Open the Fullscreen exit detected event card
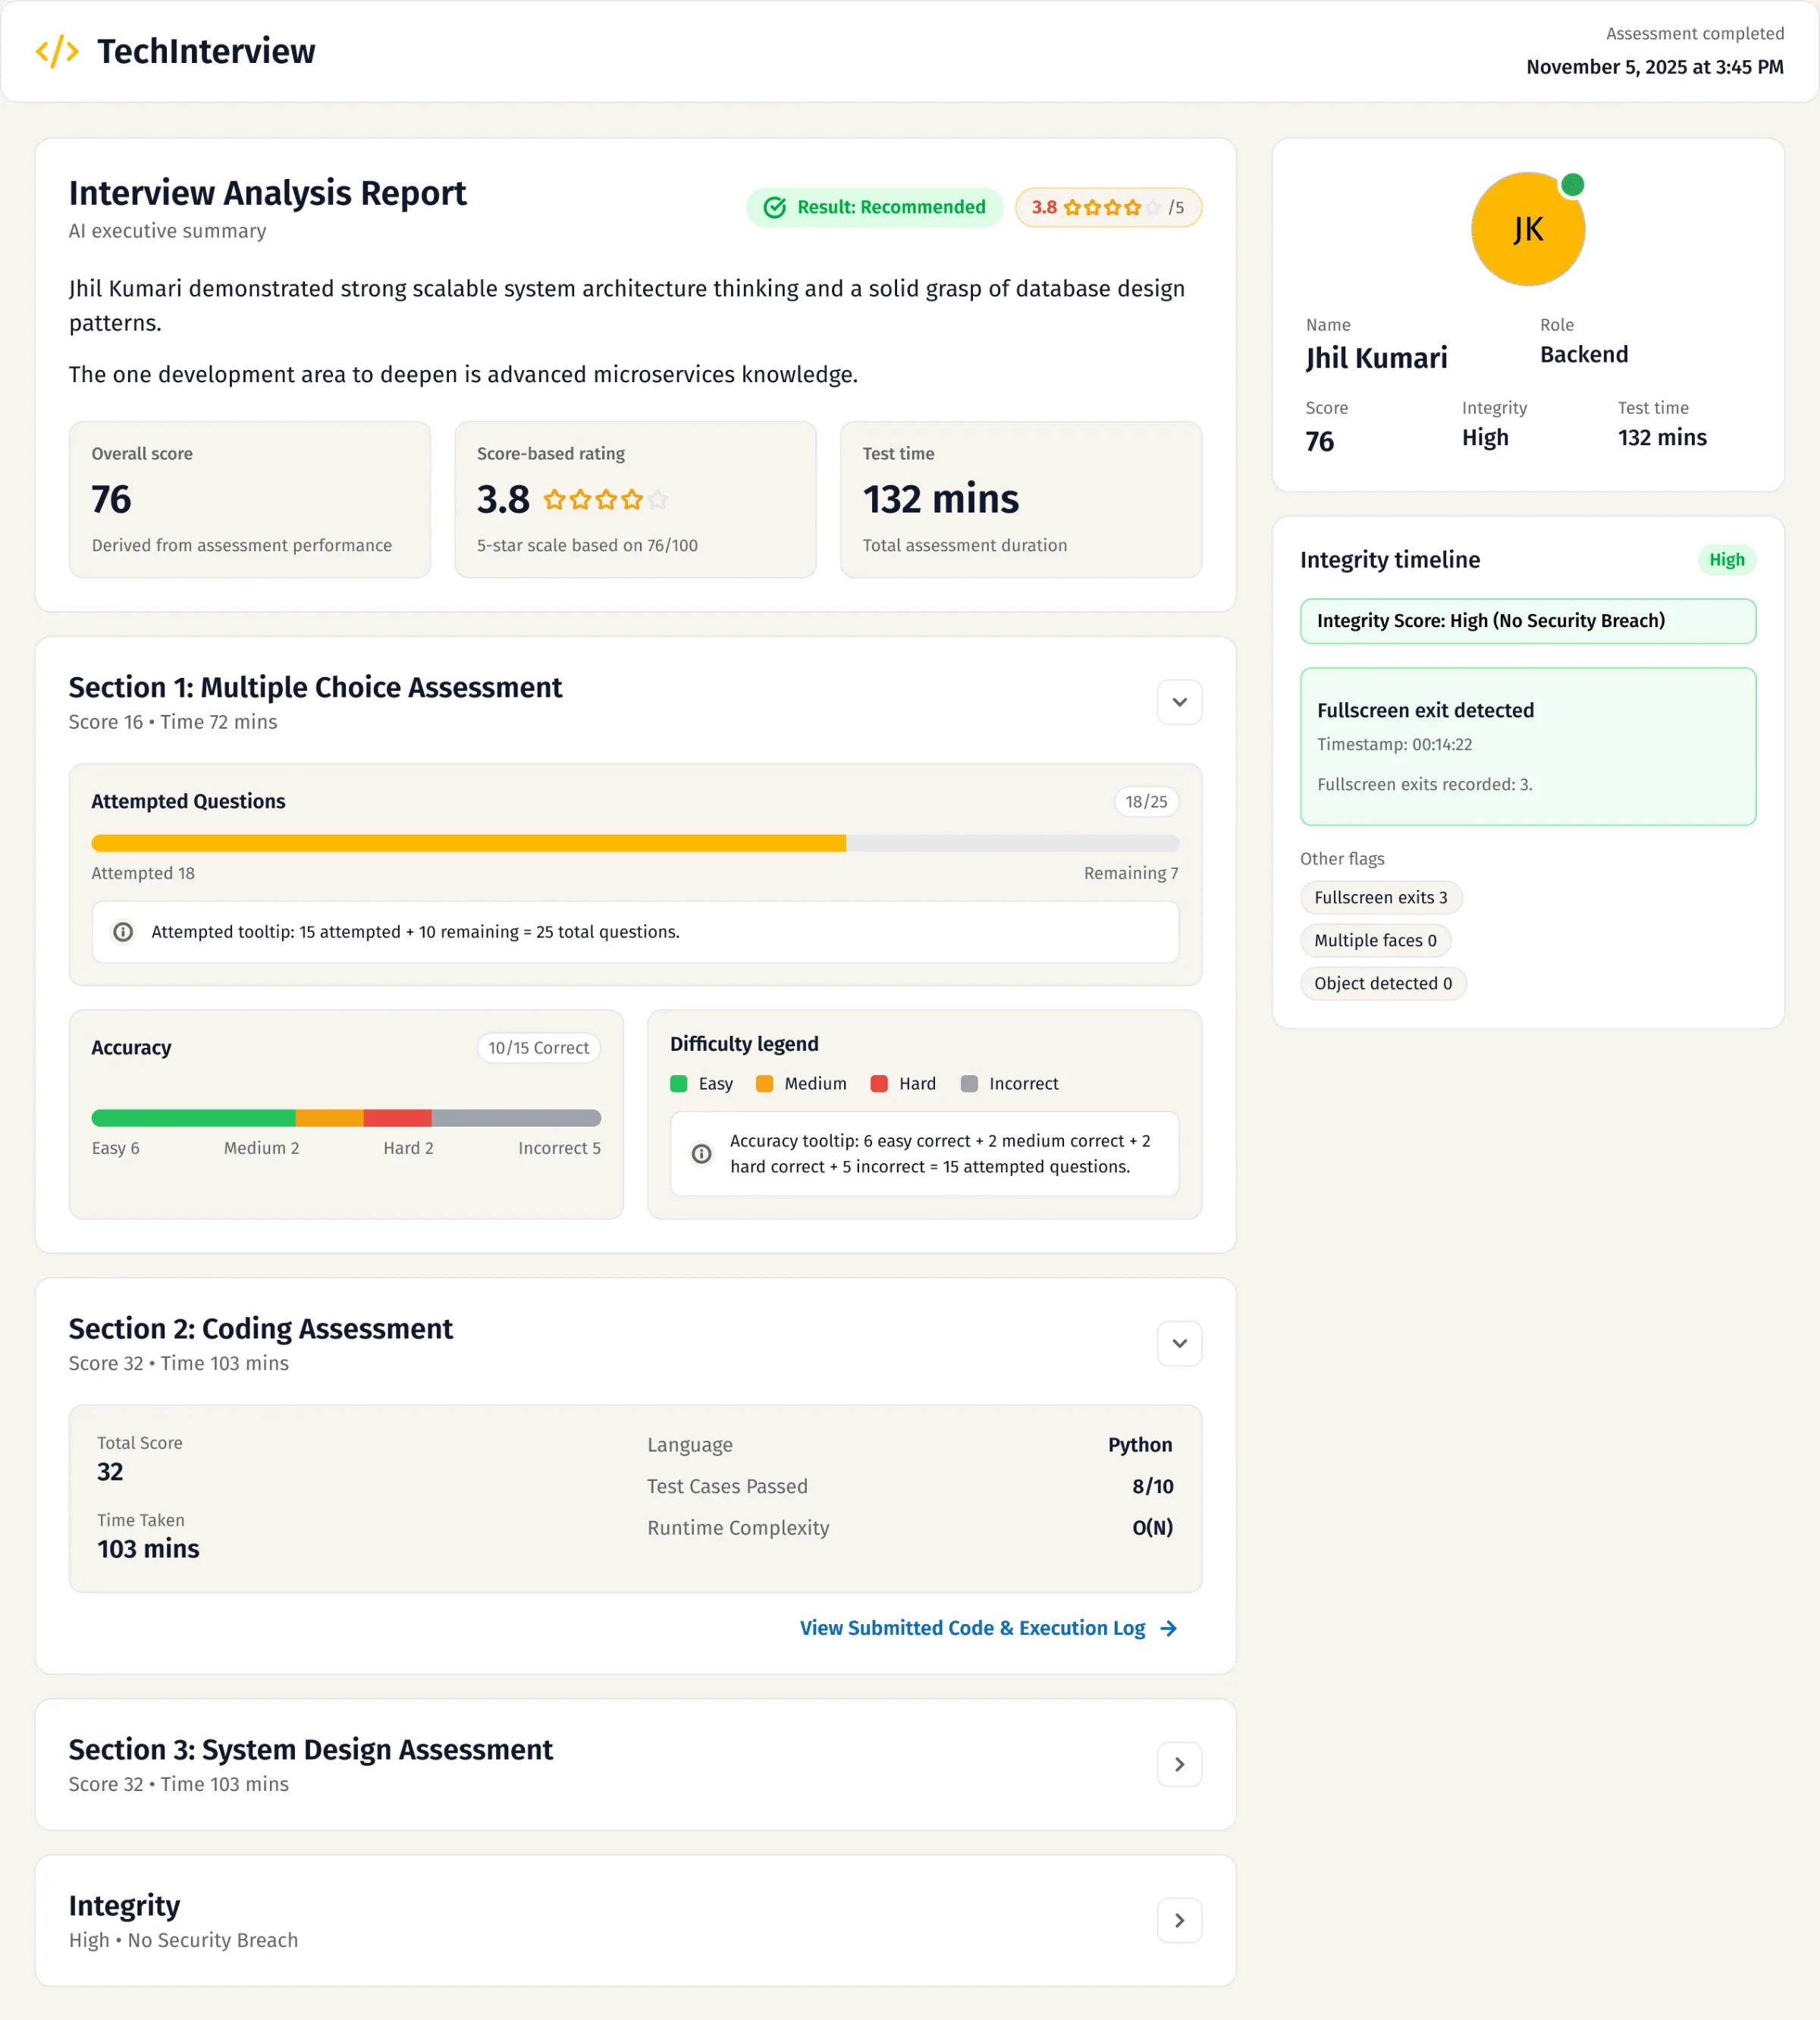This screenshot has height=2020, width=1820. (x=1527, y=747)
